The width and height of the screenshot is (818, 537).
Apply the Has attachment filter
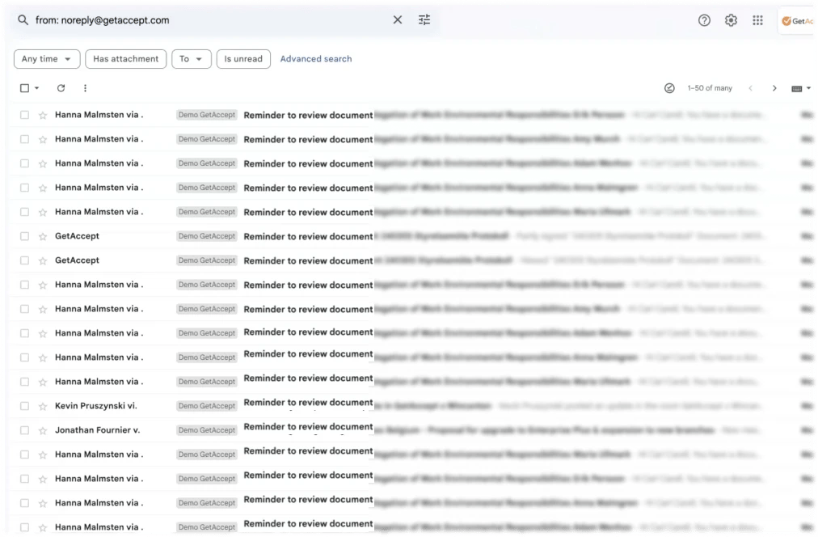(x=126, y=59)
